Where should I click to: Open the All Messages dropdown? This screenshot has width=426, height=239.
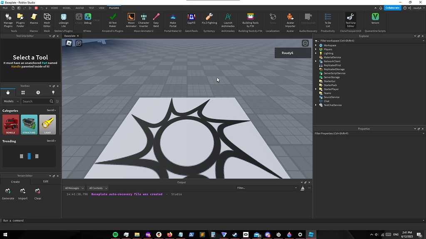(x=74, y=188)
